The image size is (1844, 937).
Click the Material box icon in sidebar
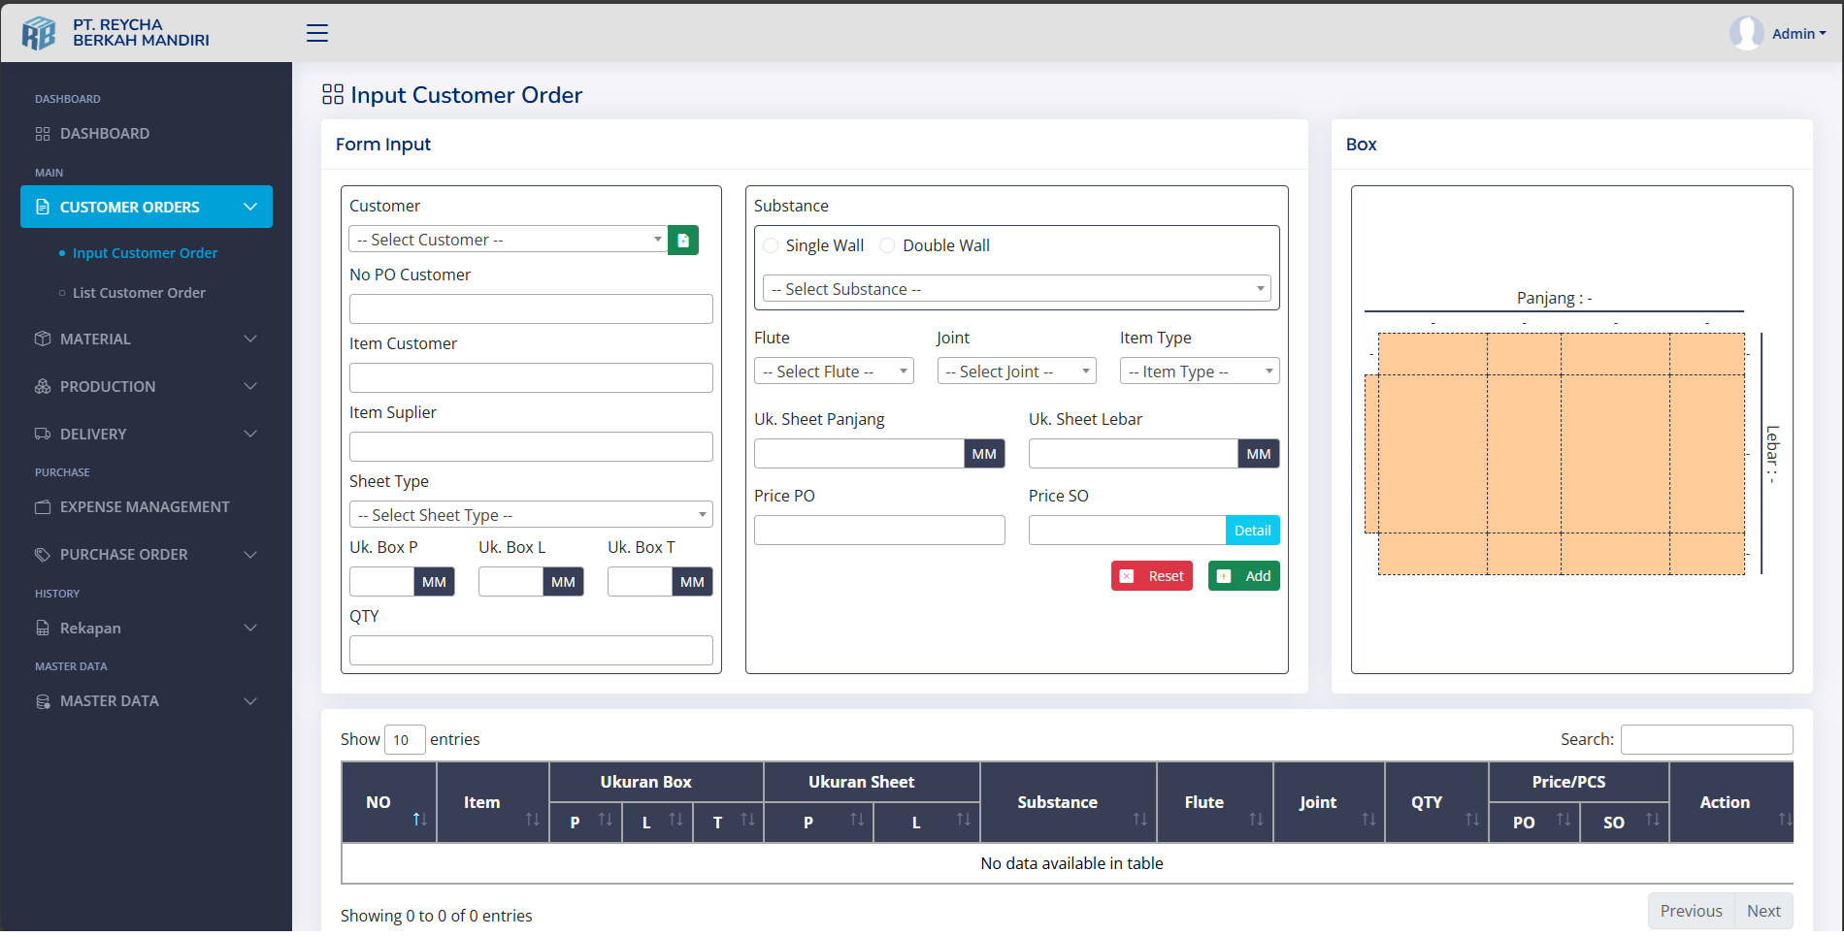(x=43, y=339)
